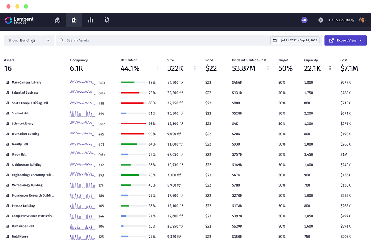The height and width of the screenshot is (244, 371).
Task: Open the calendar date picker icon
Action: [275, 40]
